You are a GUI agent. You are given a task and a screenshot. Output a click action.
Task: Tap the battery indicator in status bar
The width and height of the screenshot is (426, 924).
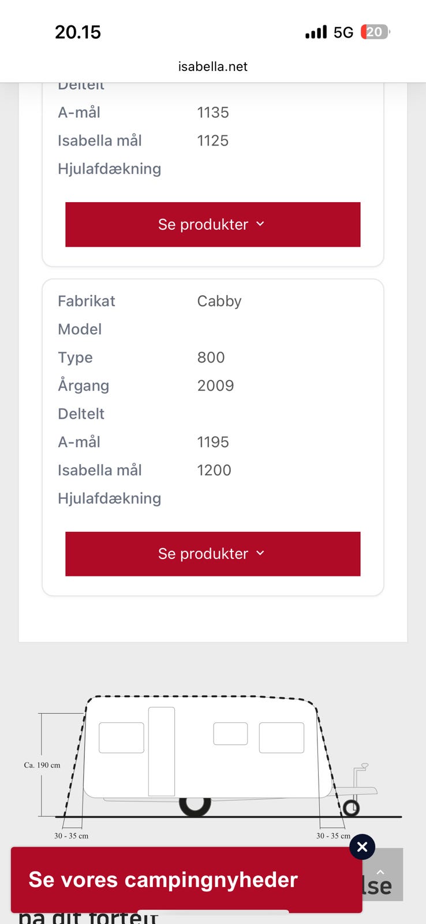coord(375,32)
